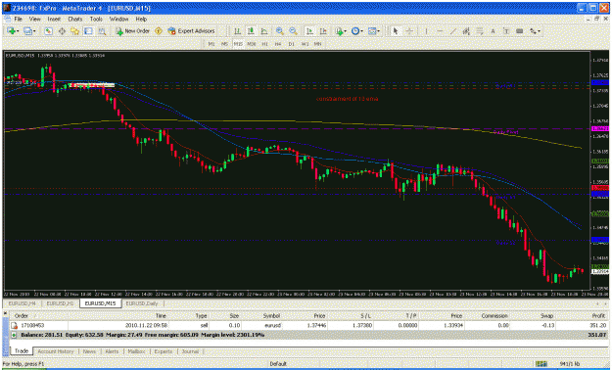Open the Tools menu

click(x=96, y=19)
